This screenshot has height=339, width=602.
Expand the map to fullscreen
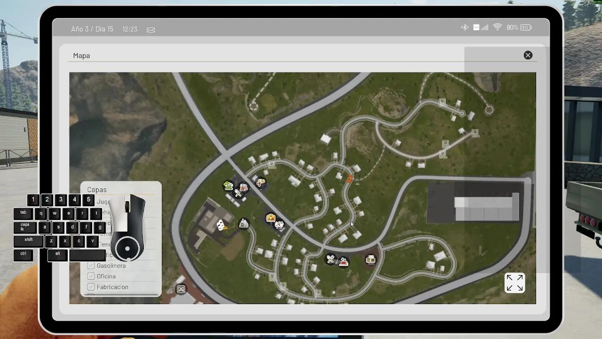tap(515, 283)
